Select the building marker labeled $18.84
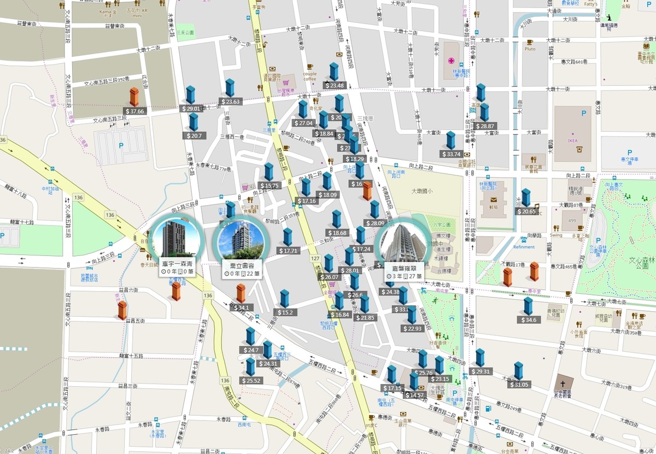 (x=324, y=120)
